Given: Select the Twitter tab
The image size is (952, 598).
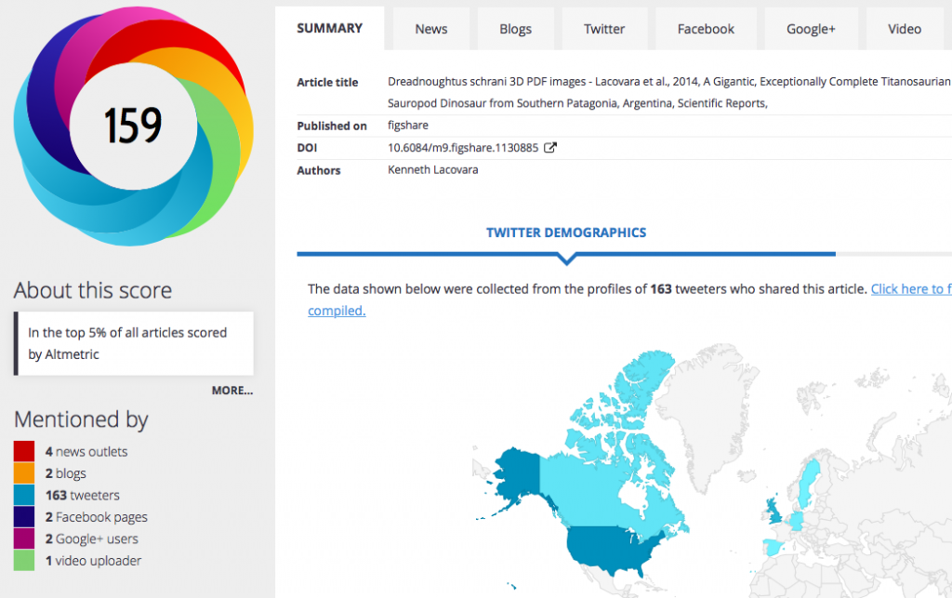Looking at the screenshot, I should pos(604,29).
